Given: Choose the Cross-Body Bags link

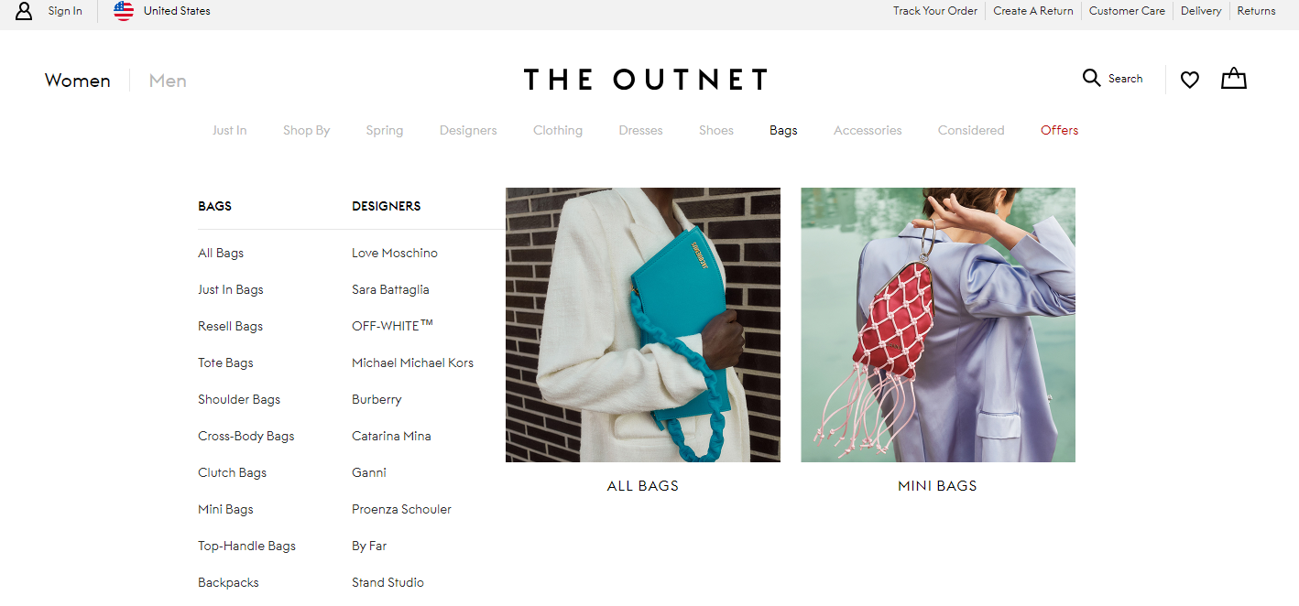Looking at the screenshot, I should 246,436.
